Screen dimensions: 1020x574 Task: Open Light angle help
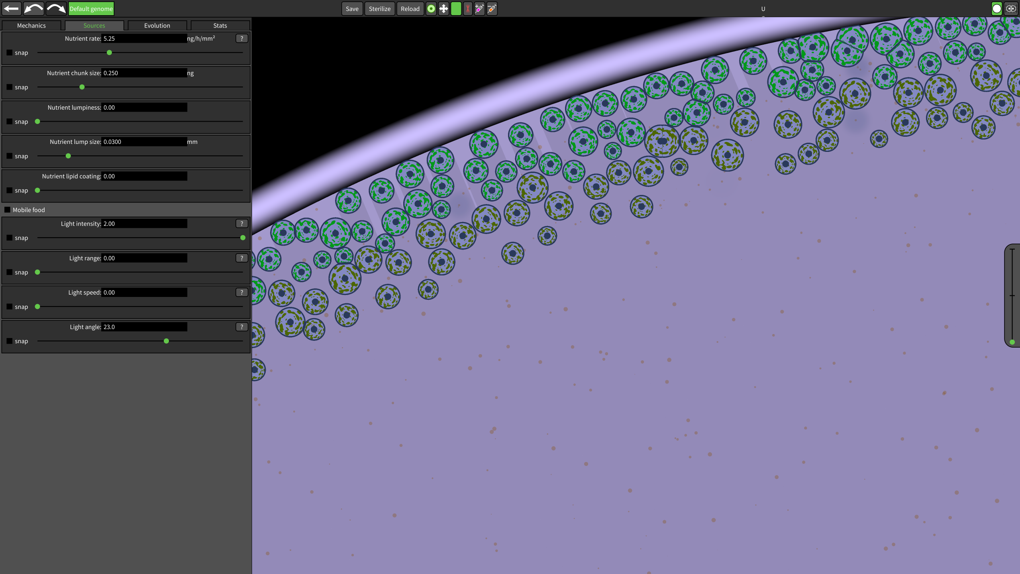click(241, 327)
